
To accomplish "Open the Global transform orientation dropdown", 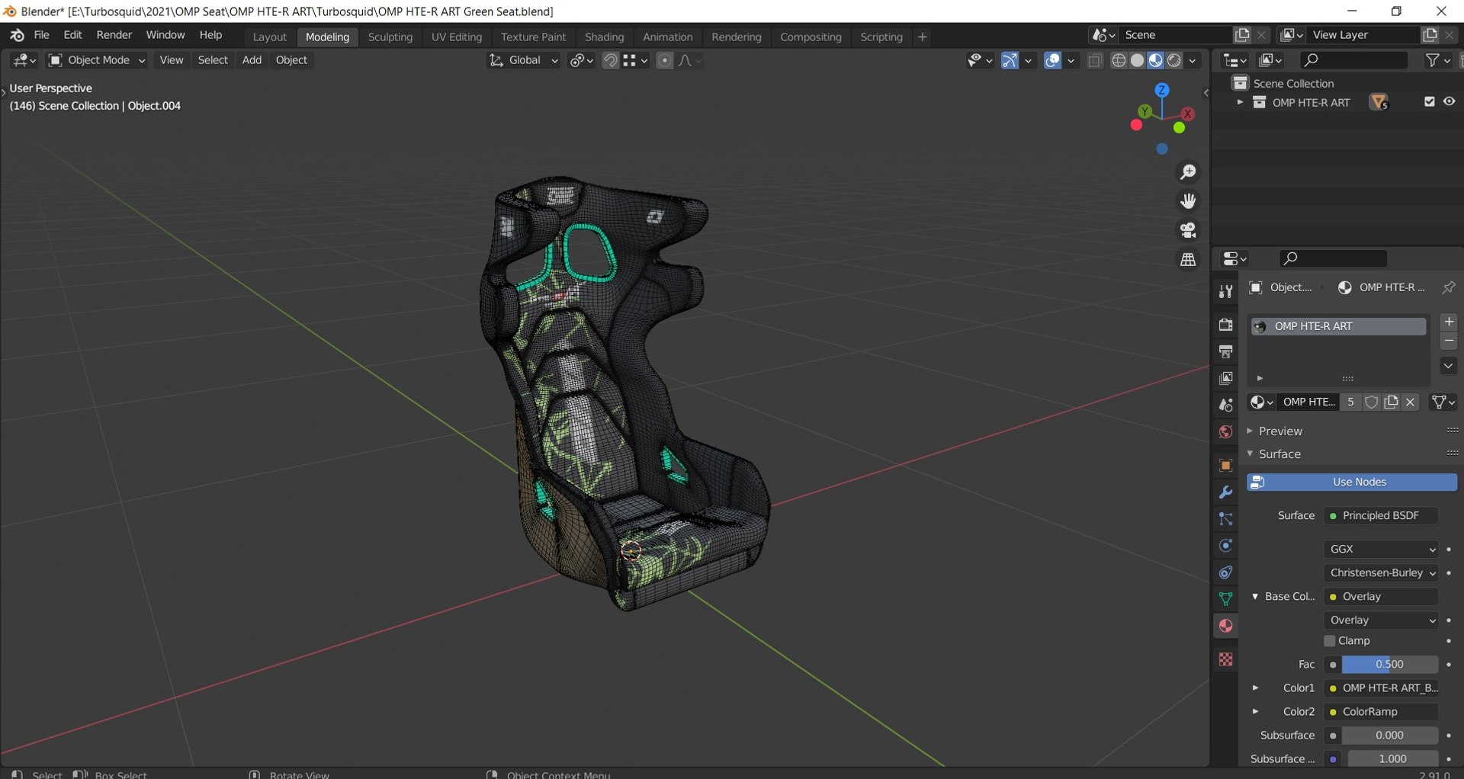I will tap(523, 60).
